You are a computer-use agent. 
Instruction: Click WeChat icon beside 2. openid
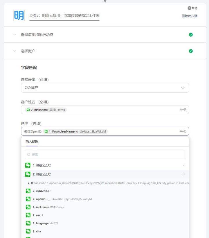(28, 199)
